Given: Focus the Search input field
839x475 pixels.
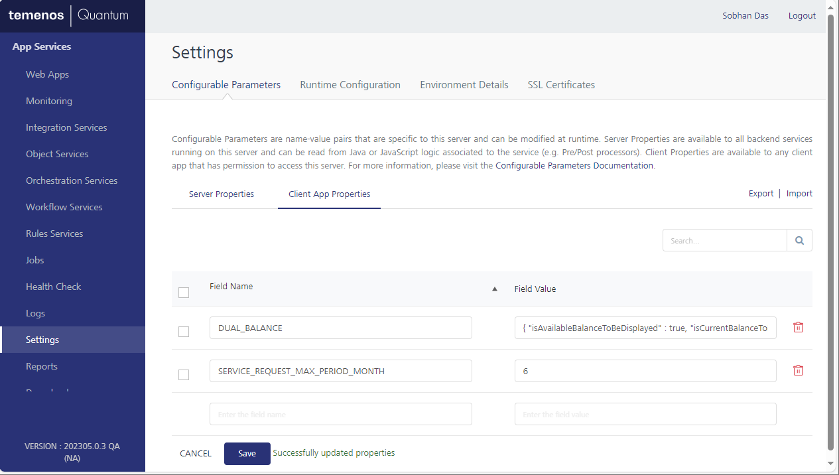Looking at the screenshot, I should coord(725,240).
